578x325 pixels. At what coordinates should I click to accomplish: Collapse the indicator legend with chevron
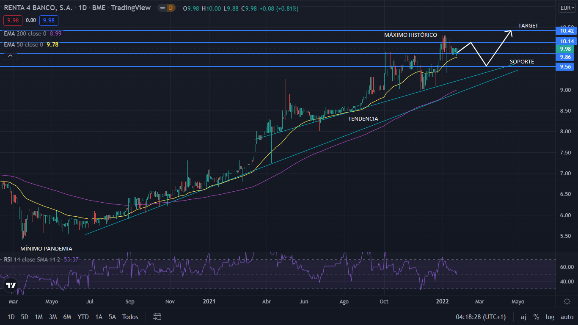click(11, 55)
